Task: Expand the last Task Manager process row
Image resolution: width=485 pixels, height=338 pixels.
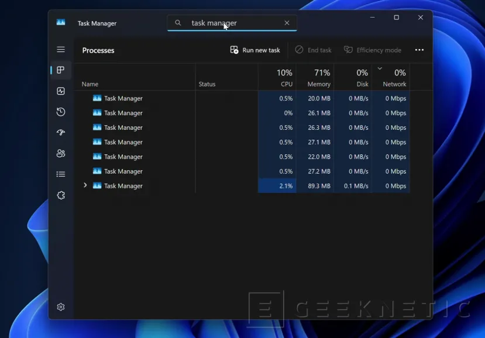Action: click(85, 185)
